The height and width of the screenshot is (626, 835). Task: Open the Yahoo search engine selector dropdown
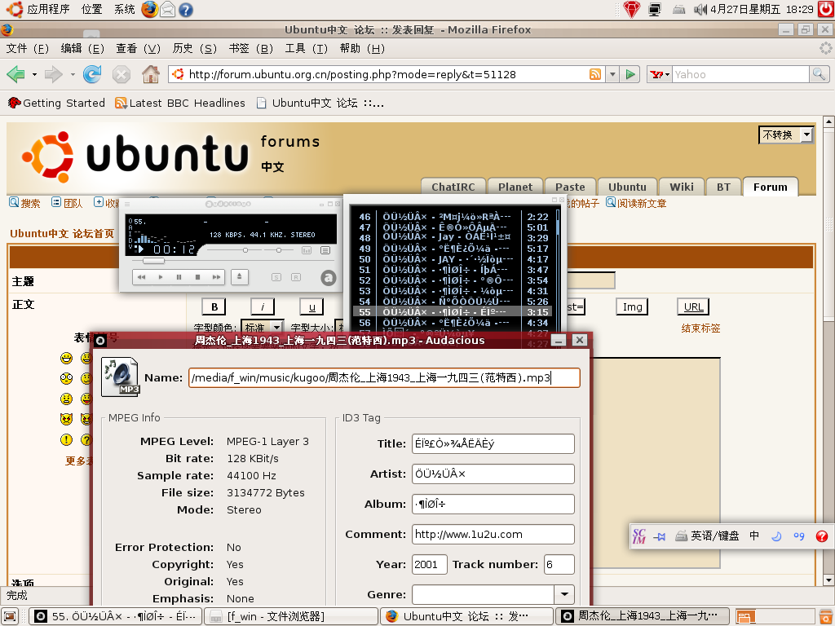[660, 74]
